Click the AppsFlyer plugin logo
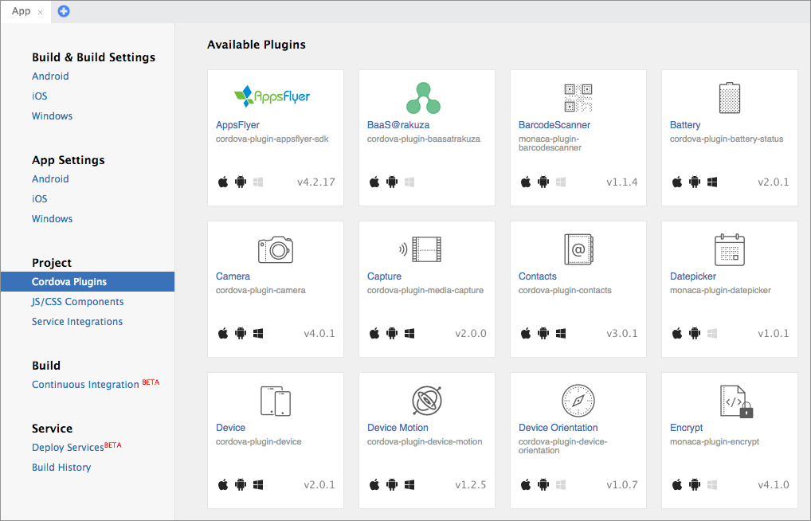This screenshot has height=521, width=811. tap(272, 96)
